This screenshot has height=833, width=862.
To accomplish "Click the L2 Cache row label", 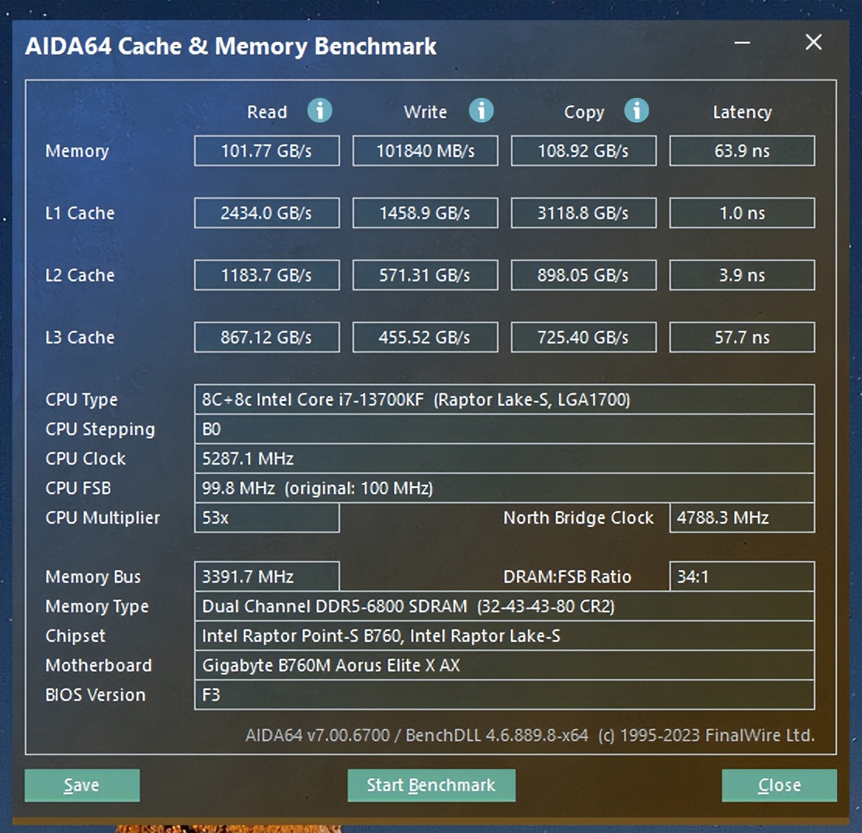I will (x=80, y=275).
